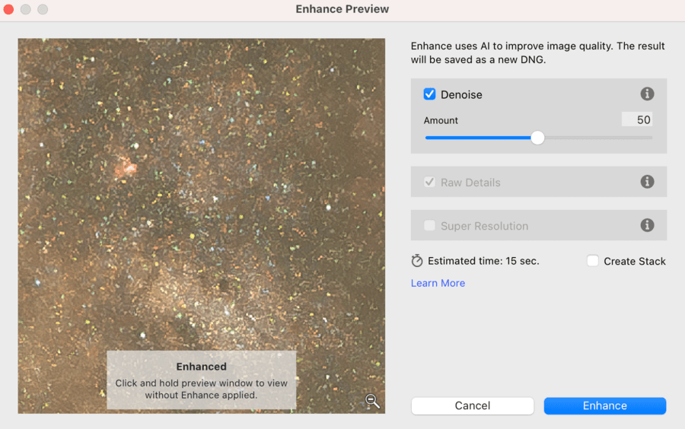Click the Enhanced overlay message in the preview
The width and height of the screenshot is (685, 429).
201,380
